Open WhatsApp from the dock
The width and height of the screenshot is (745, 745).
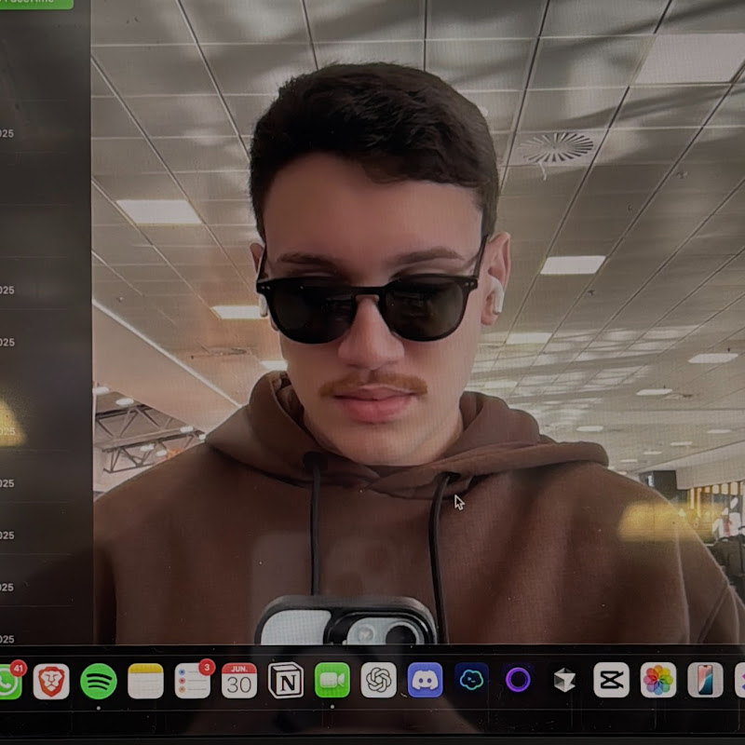(7, 682)
